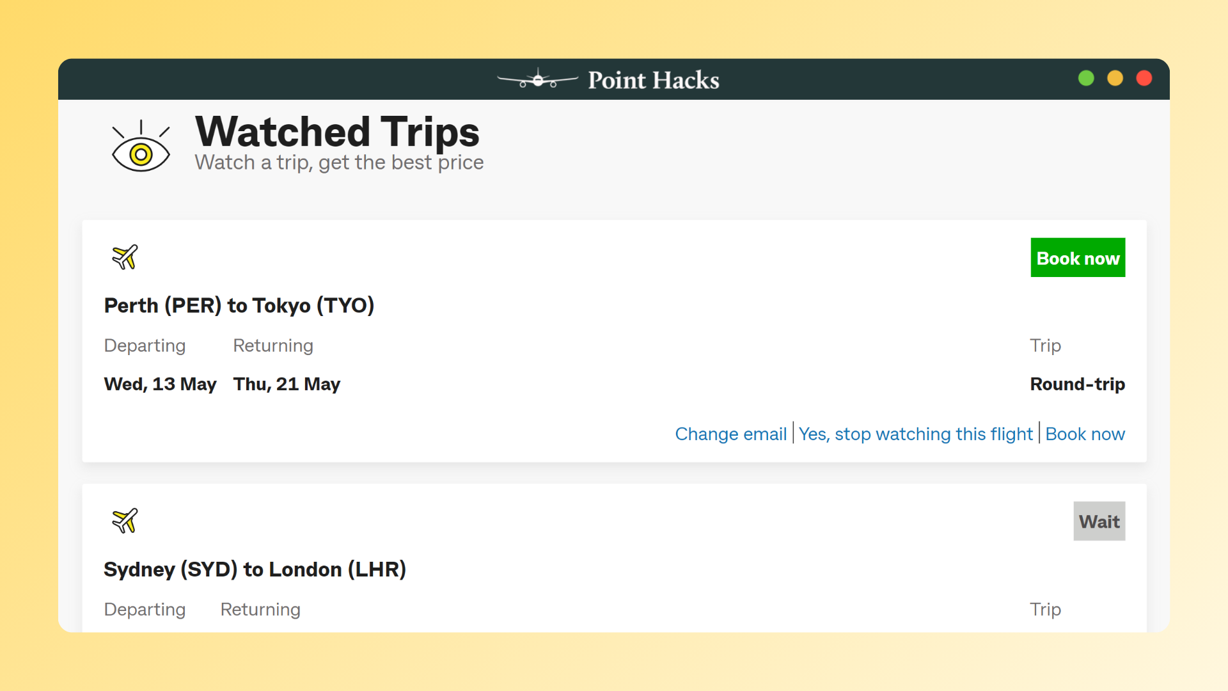Open the Change email link

(730, 434)
